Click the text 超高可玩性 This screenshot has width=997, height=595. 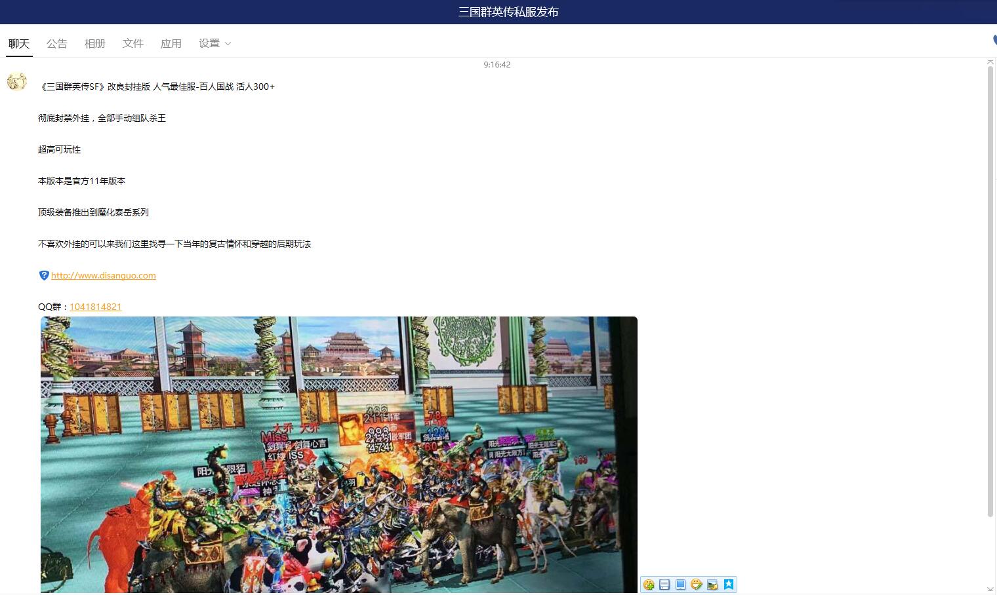coord(60,149)
